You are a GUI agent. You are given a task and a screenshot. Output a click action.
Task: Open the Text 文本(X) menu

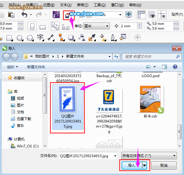click(66, 5)
